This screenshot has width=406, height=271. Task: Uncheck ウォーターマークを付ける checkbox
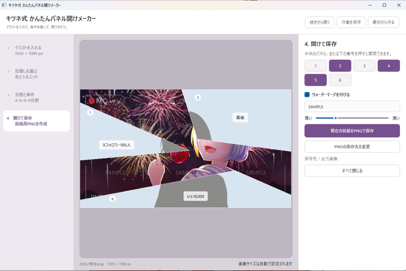tap(307, 95)
